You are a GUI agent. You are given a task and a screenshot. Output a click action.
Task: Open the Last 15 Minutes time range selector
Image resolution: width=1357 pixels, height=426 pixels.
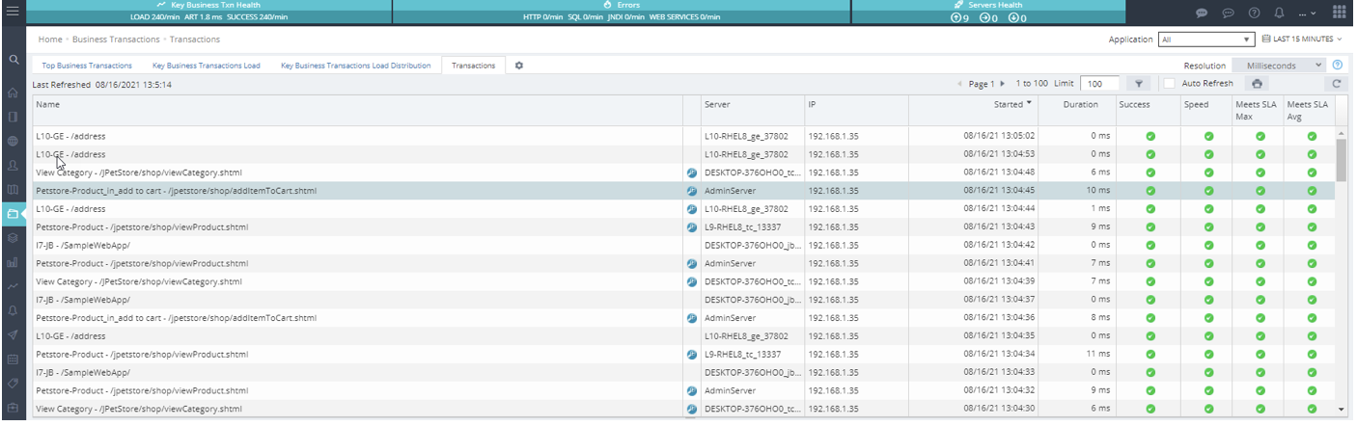tap(1303, 40)
